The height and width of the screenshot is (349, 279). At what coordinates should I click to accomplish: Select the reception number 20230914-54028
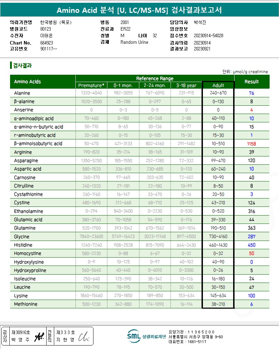coord(208,35)
